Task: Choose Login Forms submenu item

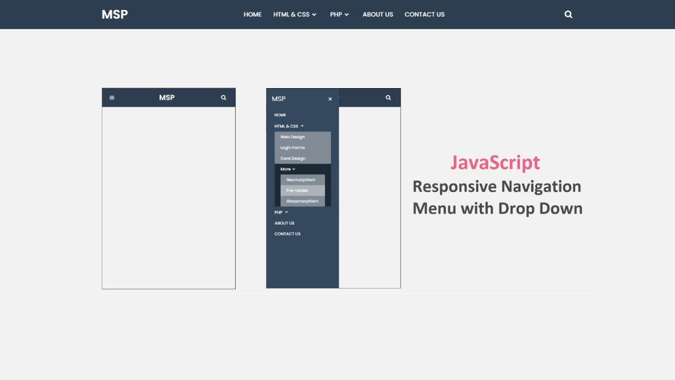Action: coord(303,148)
